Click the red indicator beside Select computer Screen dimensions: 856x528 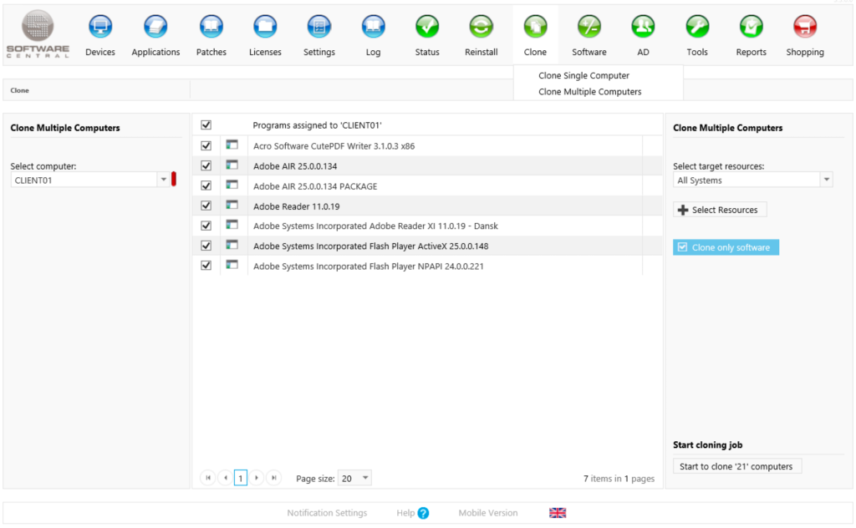point(174,179)
